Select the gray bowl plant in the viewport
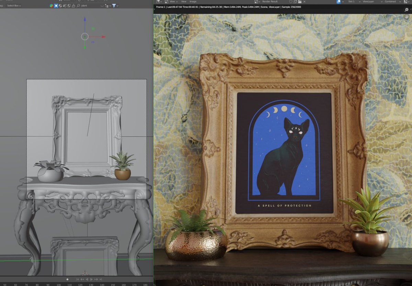The image size is (412, 286). click(50, 171)
